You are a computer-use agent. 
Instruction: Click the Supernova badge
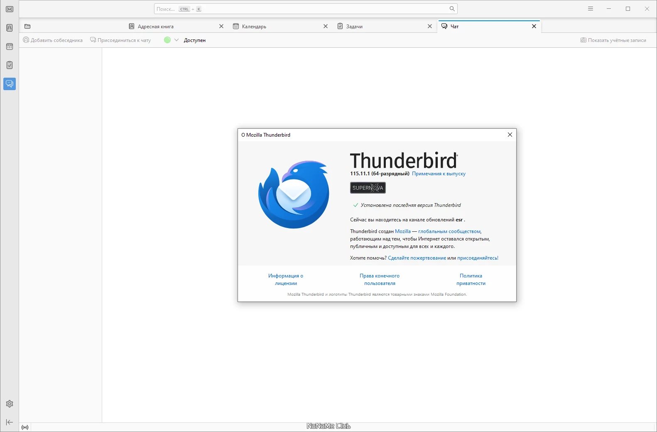[x=368, y=188]
